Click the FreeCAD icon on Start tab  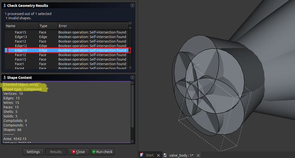tap(142, 155)
